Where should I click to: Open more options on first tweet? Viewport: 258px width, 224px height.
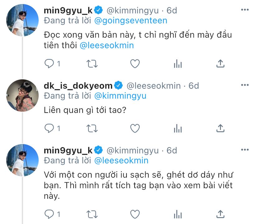[245, 10]
